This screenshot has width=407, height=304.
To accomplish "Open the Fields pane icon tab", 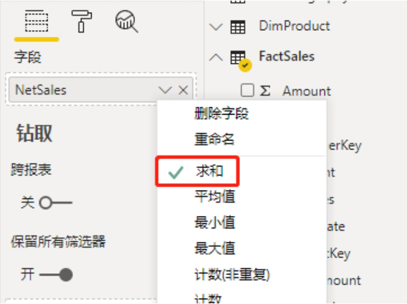I will coord(36,21).
